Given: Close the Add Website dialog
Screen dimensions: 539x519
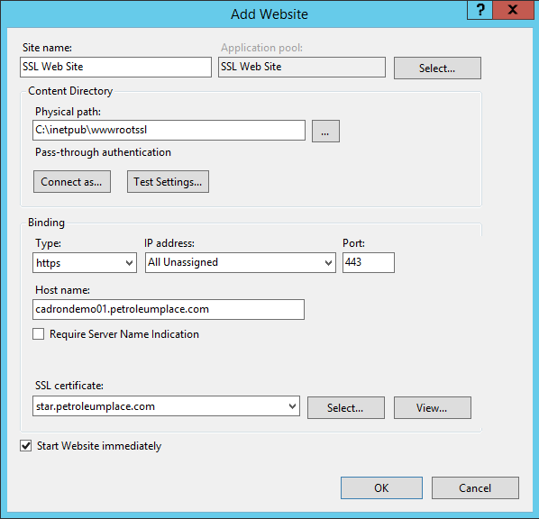Looking at the screenshot, I should pyautogui.click(x=513, y=10).
